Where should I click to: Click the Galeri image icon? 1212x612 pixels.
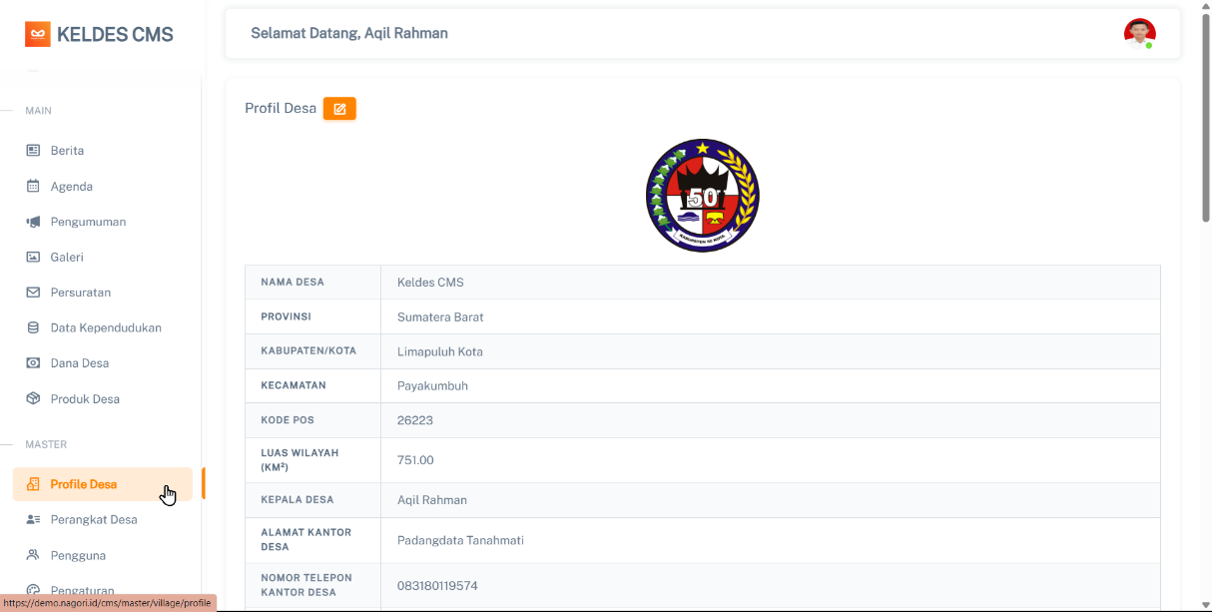33,258
